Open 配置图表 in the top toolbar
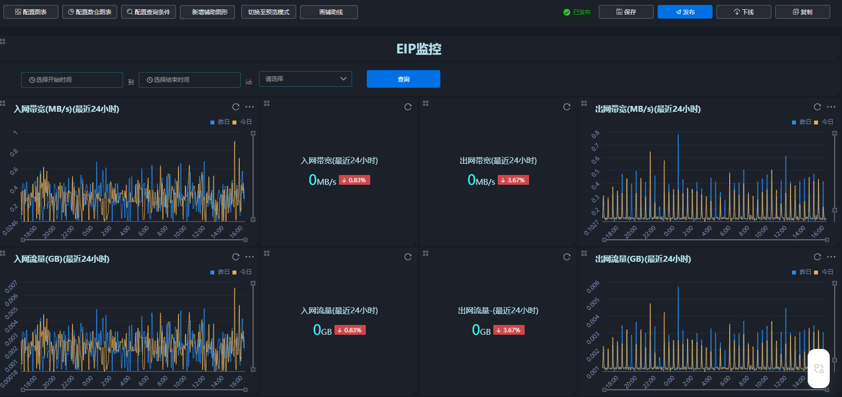 pyautogui.click(x=31, y=12)
